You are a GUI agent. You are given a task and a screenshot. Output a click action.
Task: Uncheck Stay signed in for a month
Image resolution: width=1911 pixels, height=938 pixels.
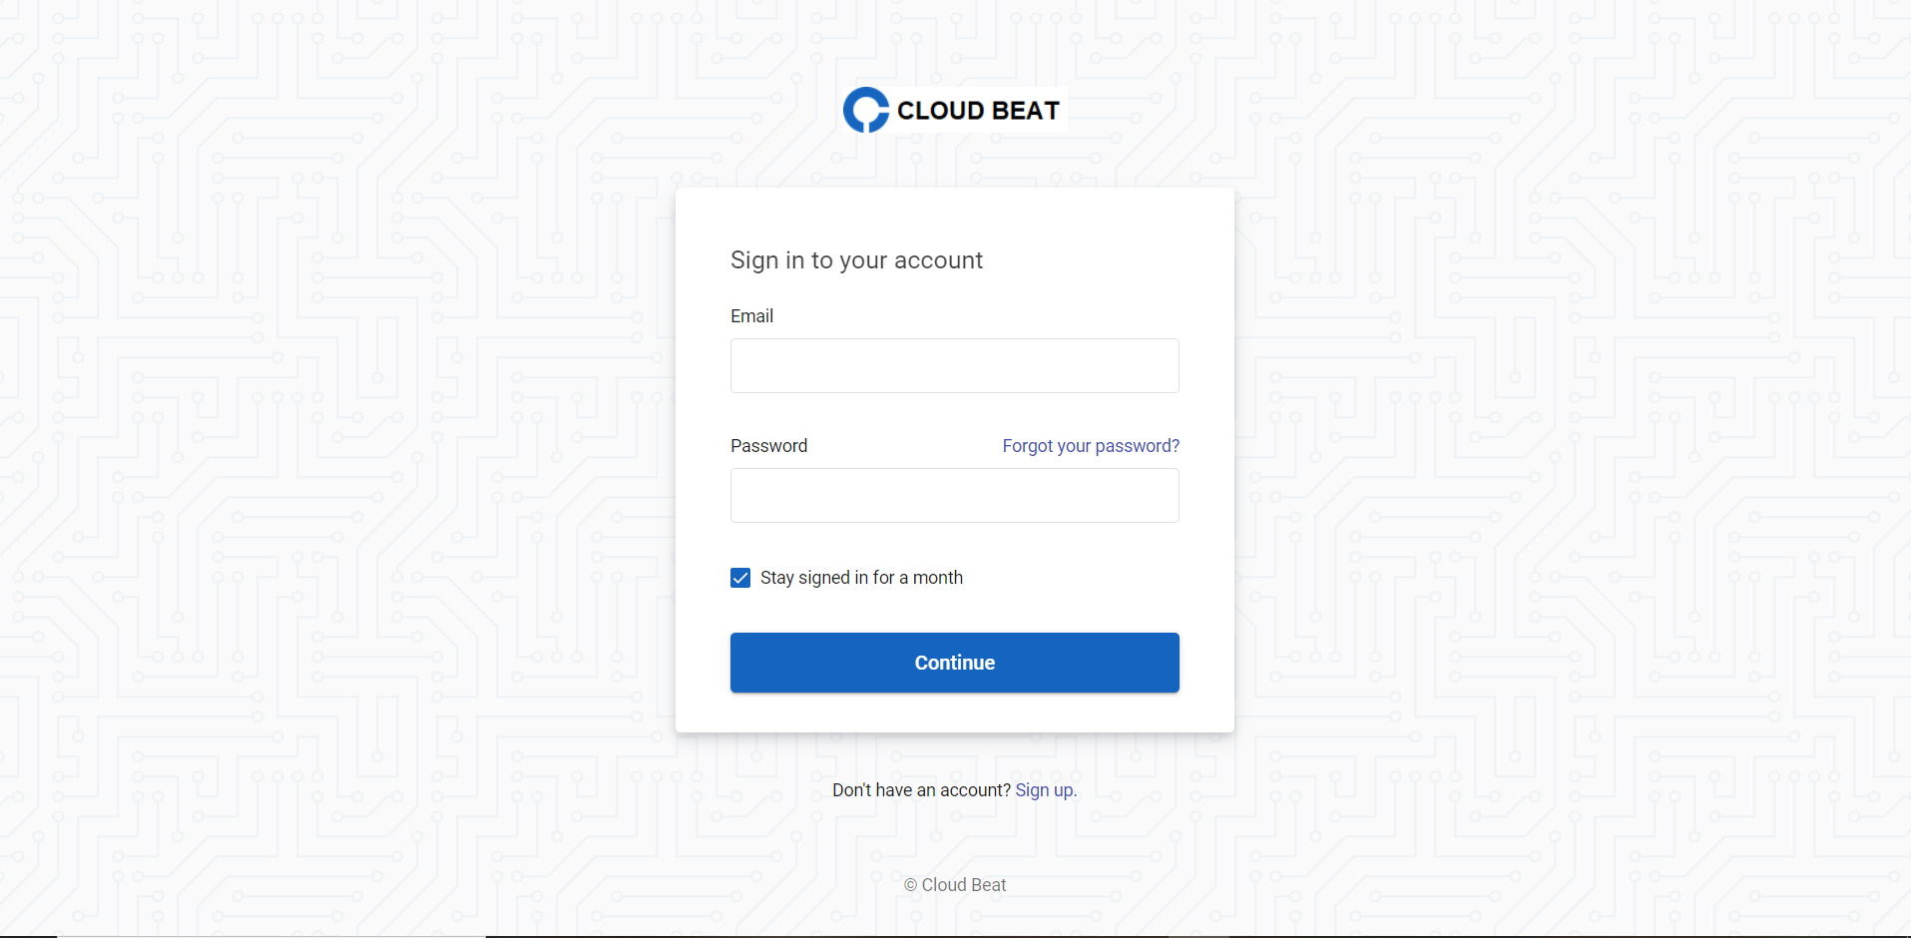(740, 578)
